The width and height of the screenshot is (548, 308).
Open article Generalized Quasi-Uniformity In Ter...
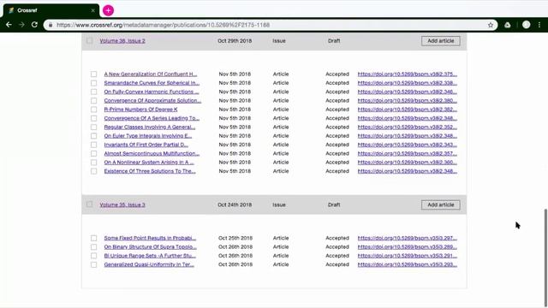[149, 264]
